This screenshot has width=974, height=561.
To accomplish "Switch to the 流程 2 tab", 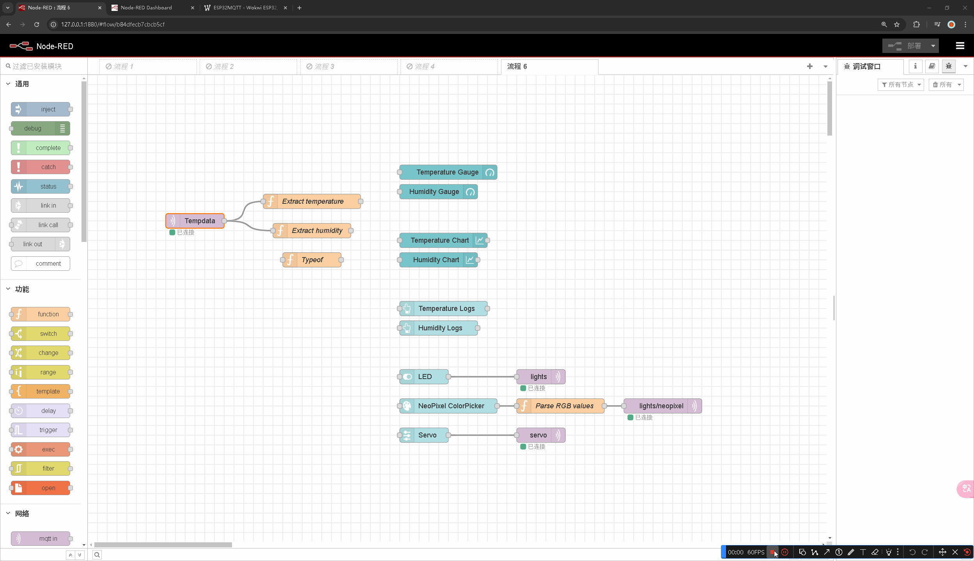I will pos(223,67).
